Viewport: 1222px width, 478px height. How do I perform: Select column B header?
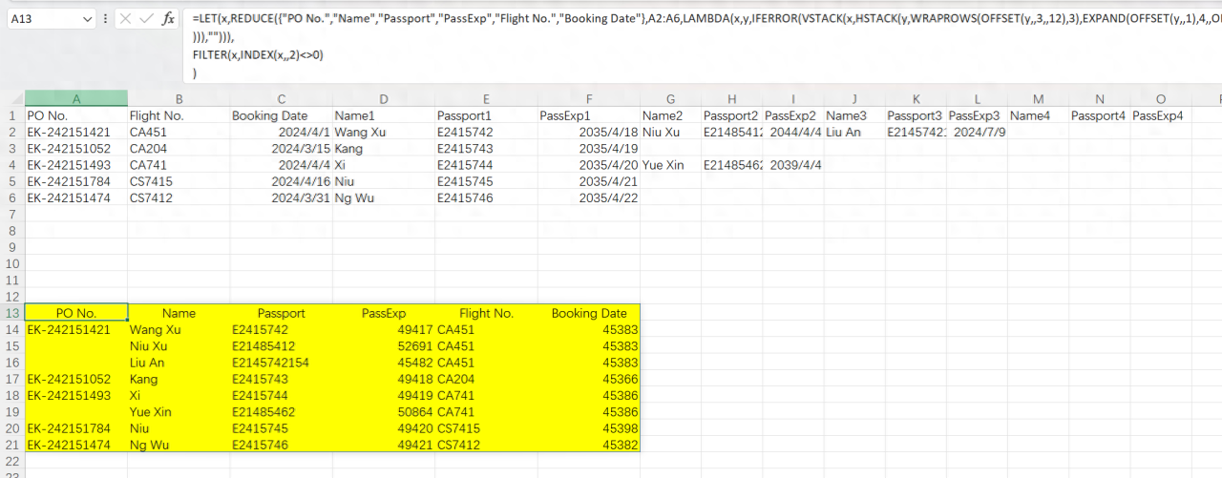179,98
